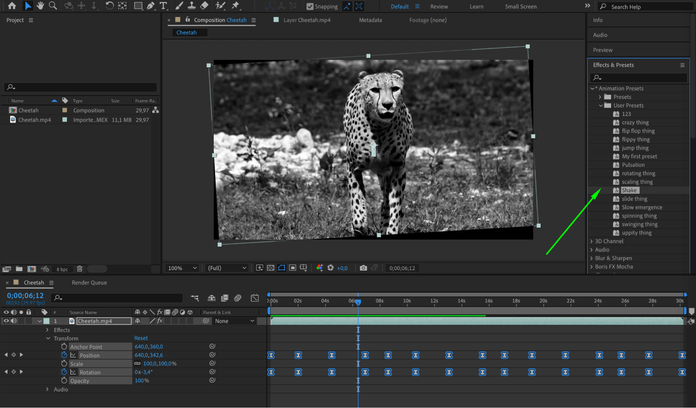Screen dimensions: 696x408
Task: Click the Home icon
Action: pos(12,6)
